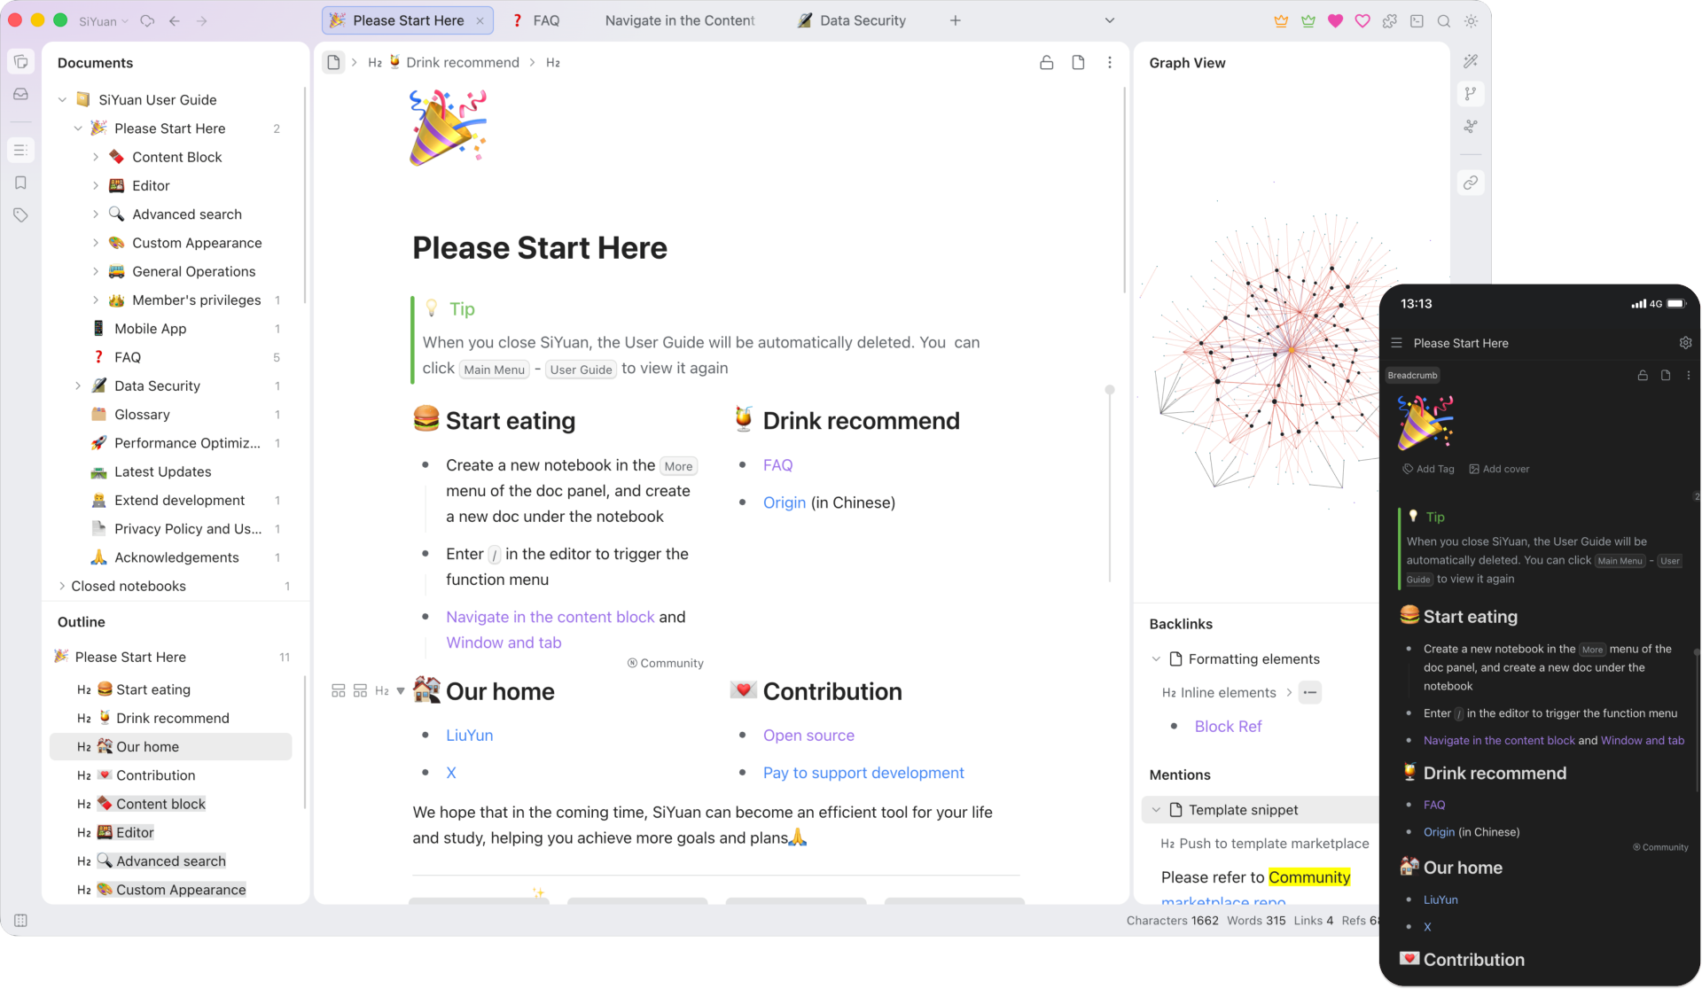
Task: Open plugin puzzle icon in top bar
Action: (1389, 21)
